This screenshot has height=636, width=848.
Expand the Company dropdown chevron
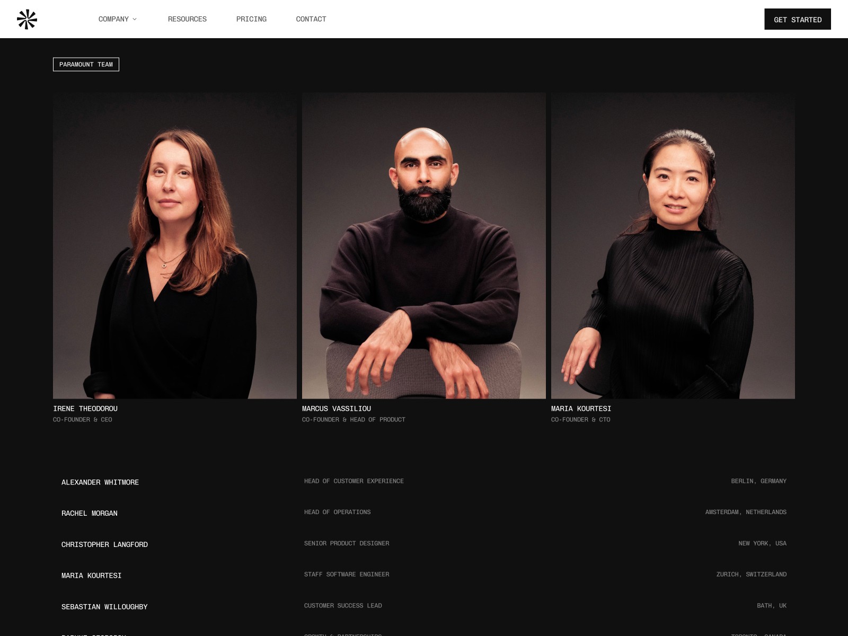[135, 19]
